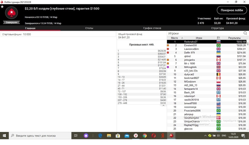Open Opera browser from the taskbar
The image size is (249, 145).
coord(153,136)
